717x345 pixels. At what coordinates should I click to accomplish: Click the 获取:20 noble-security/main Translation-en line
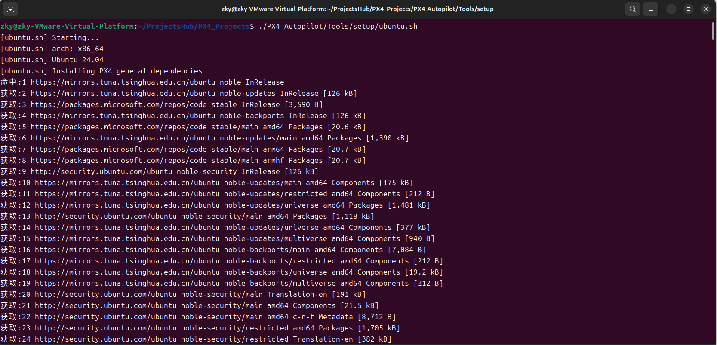click(183, 294)
